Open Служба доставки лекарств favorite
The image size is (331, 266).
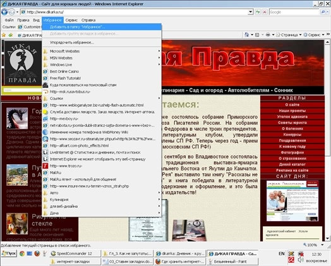(102, 112)
